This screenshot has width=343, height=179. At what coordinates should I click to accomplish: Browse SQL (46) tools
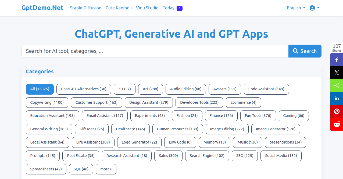point(81,169)
